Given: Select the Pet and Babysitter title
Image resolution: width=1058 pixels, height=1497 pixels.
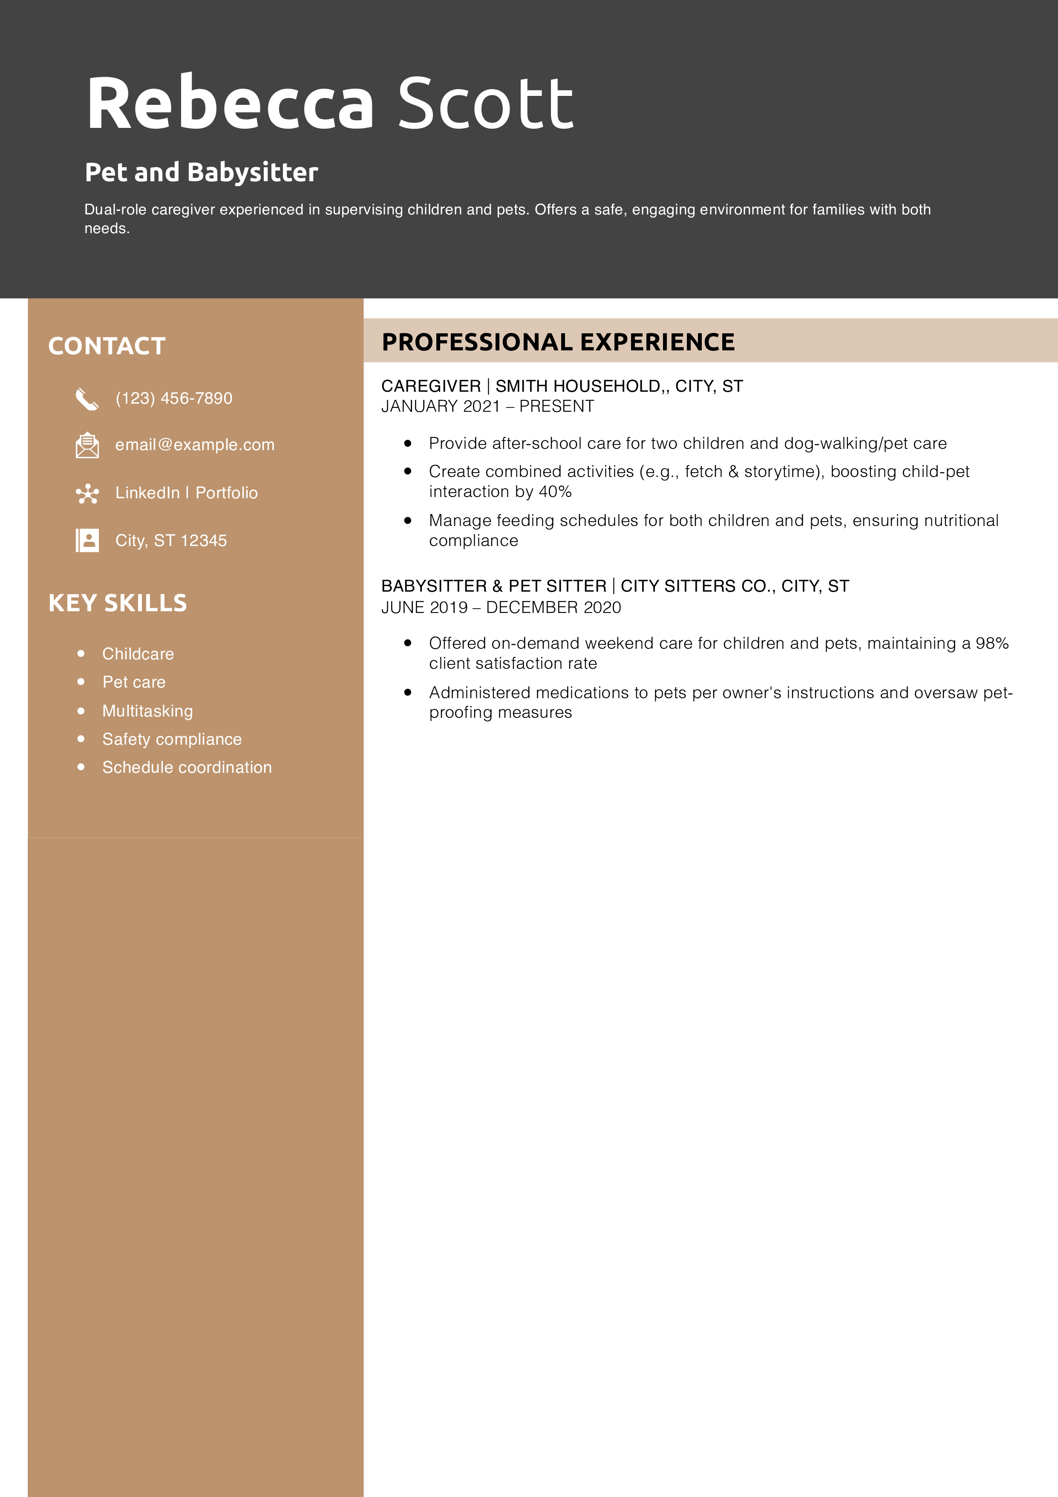Looking at the screenshot, I should [x=202, y=172].
